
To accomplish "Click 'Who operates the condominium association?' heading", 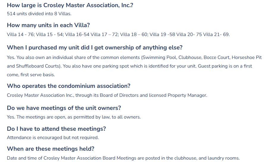I will (68, 86).
